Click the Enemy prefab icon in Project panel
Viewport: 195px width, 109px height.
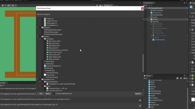(x=149, y=87)
